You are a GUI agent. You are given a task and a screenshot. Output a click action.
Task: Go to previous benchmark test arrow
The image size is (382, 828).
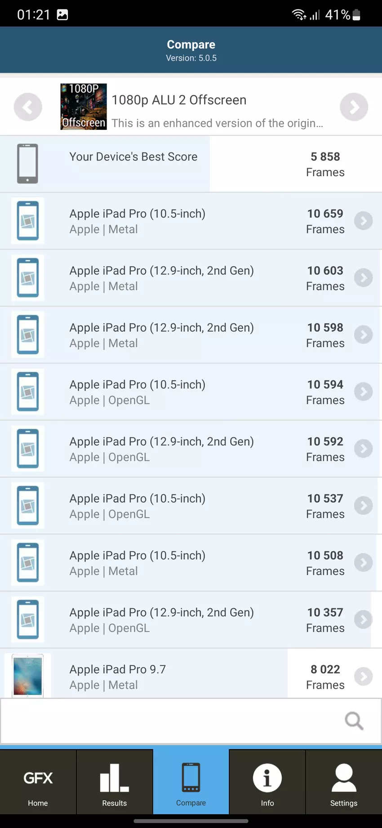(28, 107)
